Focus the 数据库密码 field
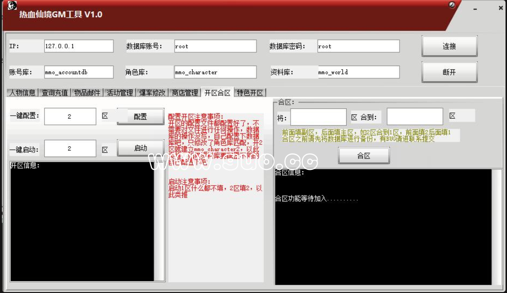 (x=358, y=46)
